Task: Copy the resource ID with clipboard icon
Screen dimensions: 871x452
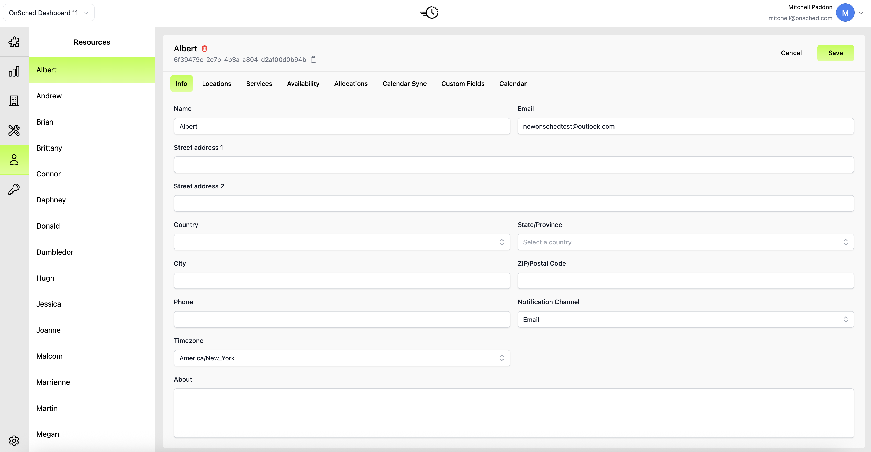Action: (314, 60)
